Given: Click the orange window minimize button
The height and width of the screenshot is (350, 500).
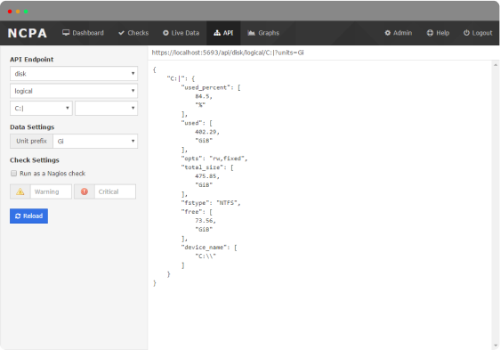Looking at the screenshot, I should [18, 12].
